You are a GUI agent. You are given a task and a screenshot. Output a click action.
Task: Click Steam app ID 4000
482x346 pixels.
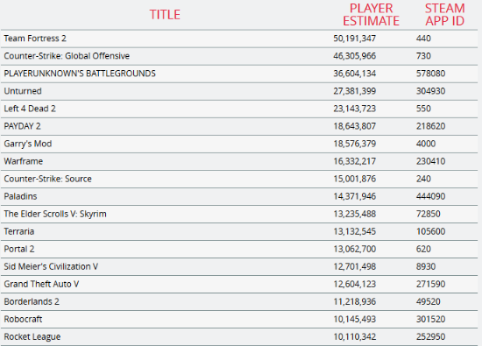[x=426, y=144]
